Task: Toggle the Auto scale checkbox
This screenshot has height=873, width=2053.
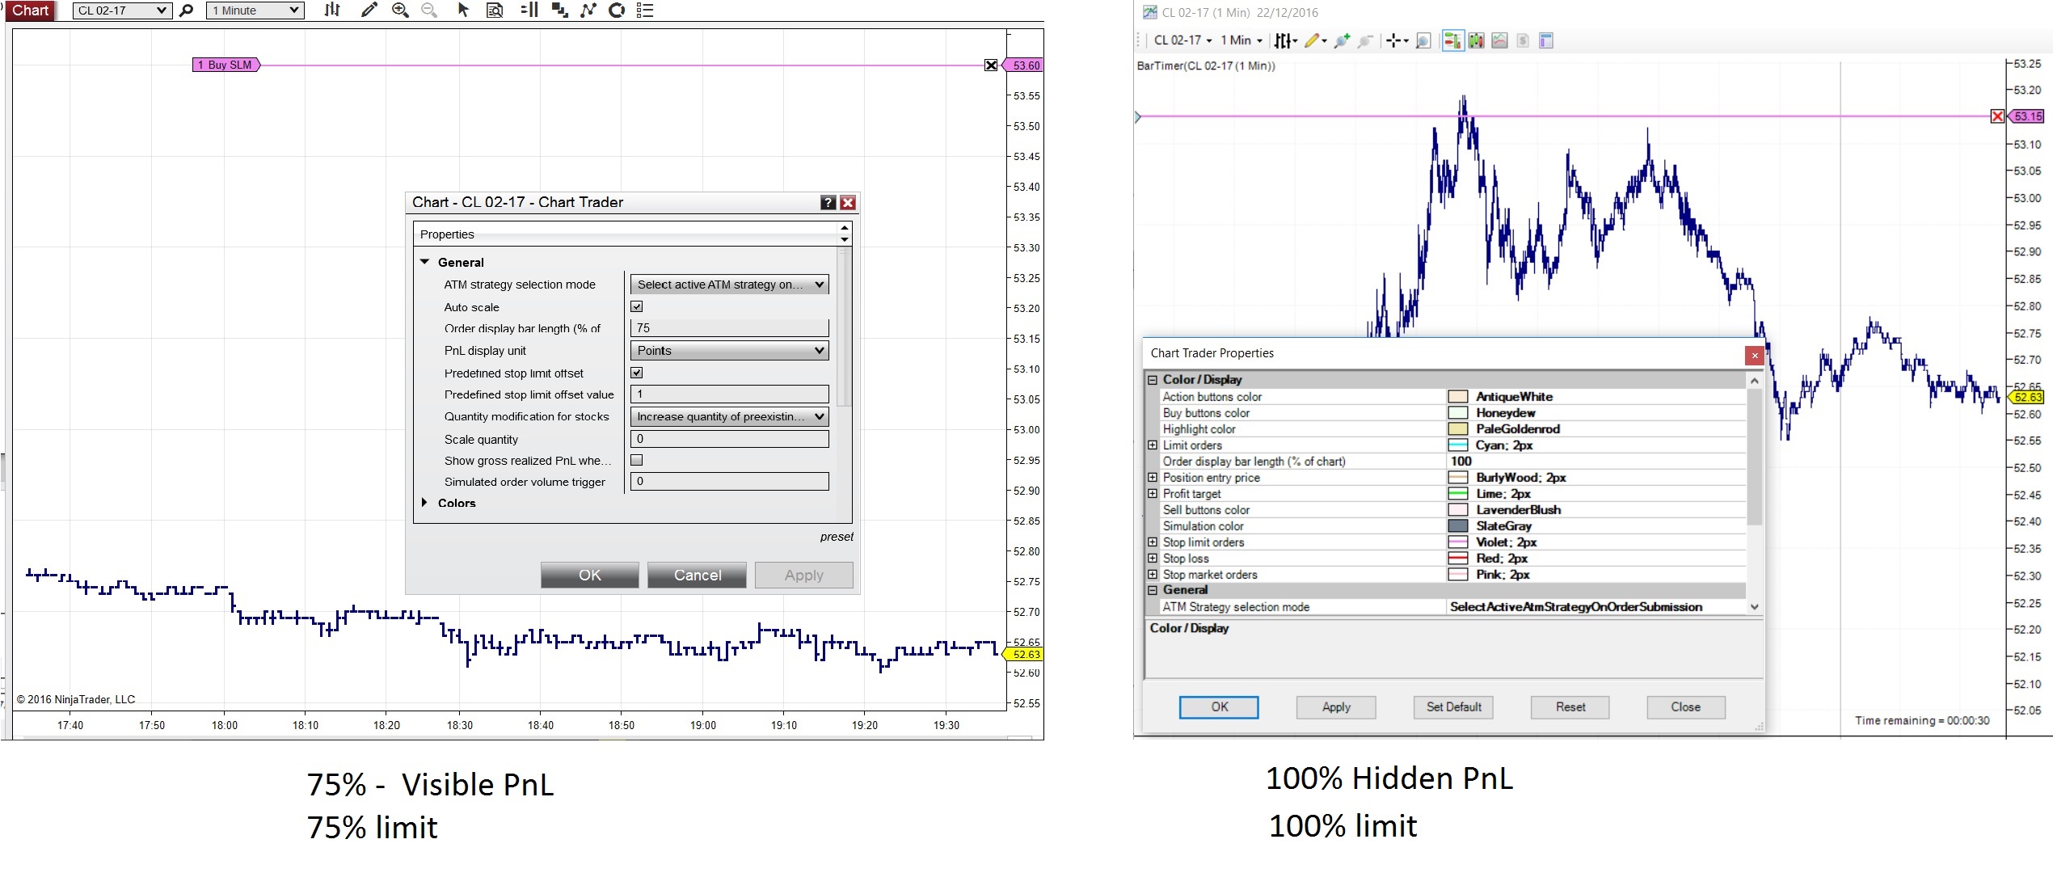Action: [x=637, y=307]
